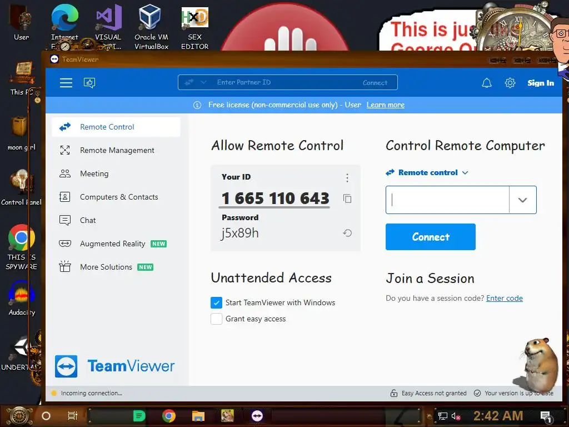This screenshot has width=569, height=427.
Task: Open Internet Edge desktop icon
Action: click(64, 27)
